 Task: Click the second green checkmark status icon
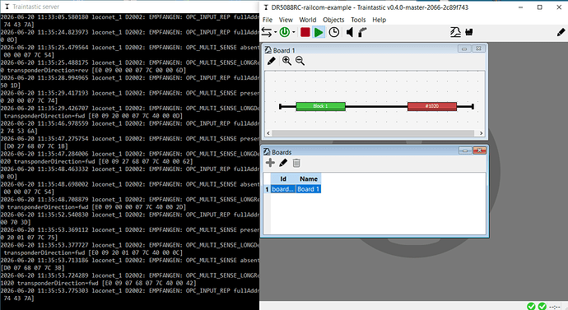tap(542, 307)
